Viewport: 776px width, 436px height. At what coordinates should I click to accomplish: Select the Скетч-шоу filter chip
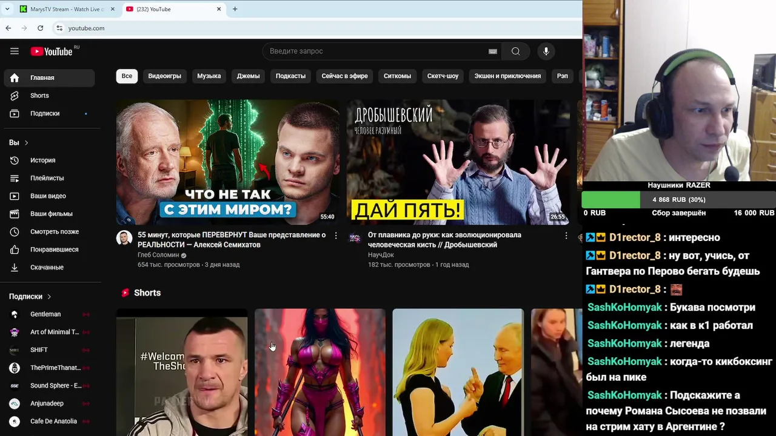click(x=443, y=76)
